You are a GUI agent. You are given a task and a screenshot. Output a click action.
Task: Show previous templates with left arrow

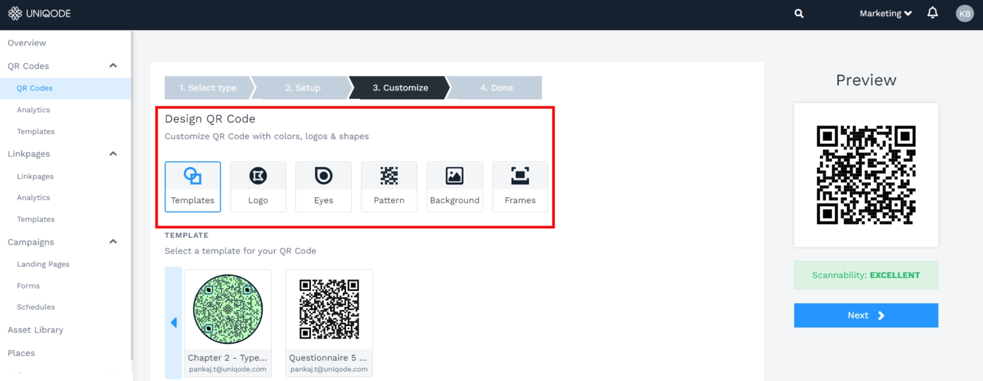(174, 323)
